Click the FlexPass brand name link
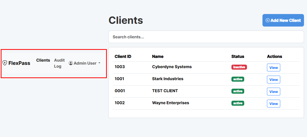This screenshot has height=137, width=307. tap(19, 63)
